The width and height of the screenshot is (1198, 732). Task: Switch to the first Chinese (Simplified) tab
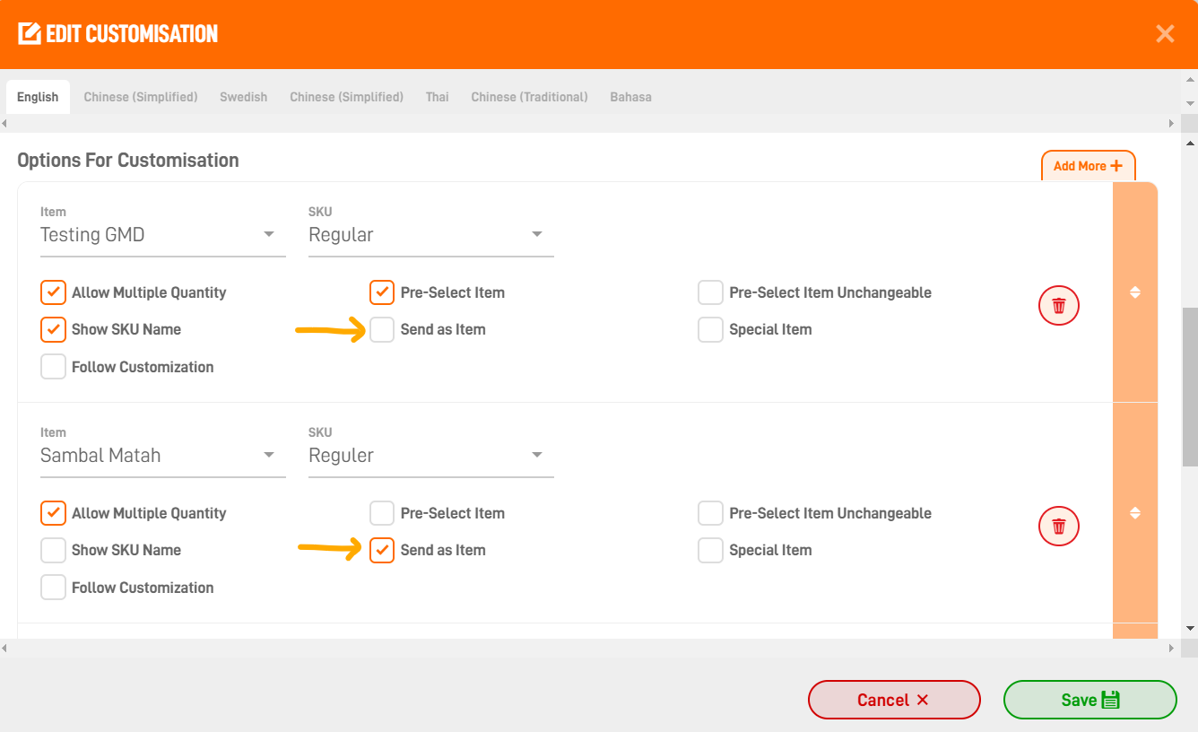coord(141,97)
